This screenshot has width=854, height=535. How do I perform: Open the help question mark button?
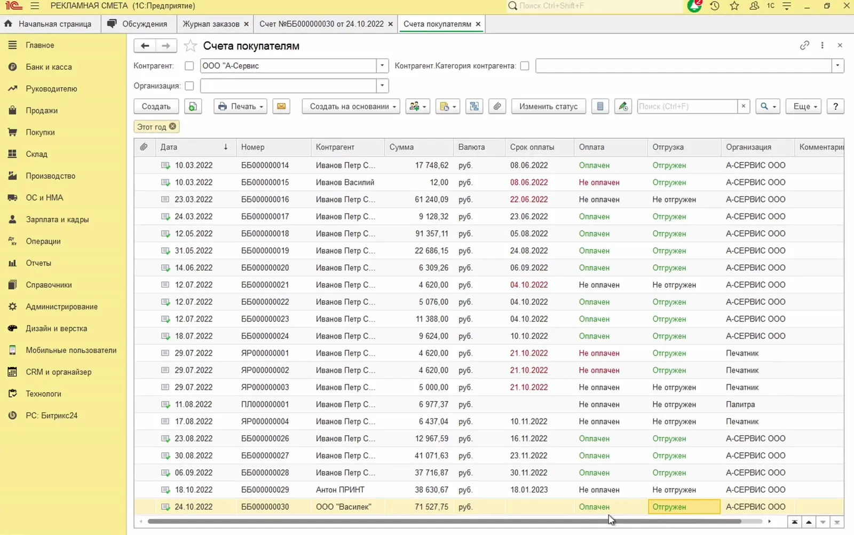[835, 106]
